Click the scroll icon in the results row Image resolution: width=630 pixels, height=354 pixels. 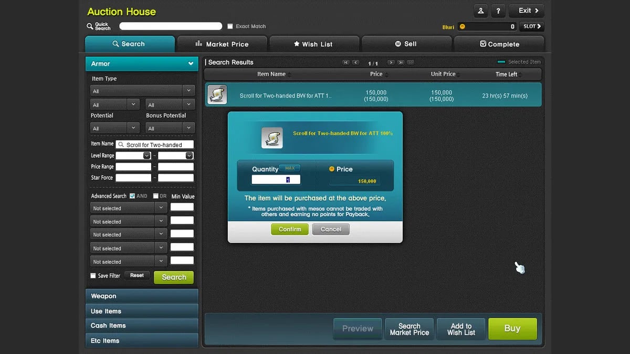217,94
